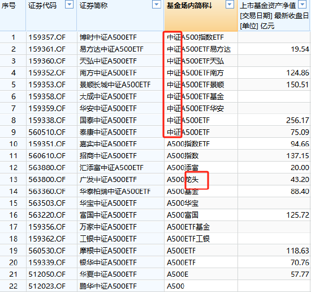
Task: Select short name A500ETF工银
Action: coord(188,239)
